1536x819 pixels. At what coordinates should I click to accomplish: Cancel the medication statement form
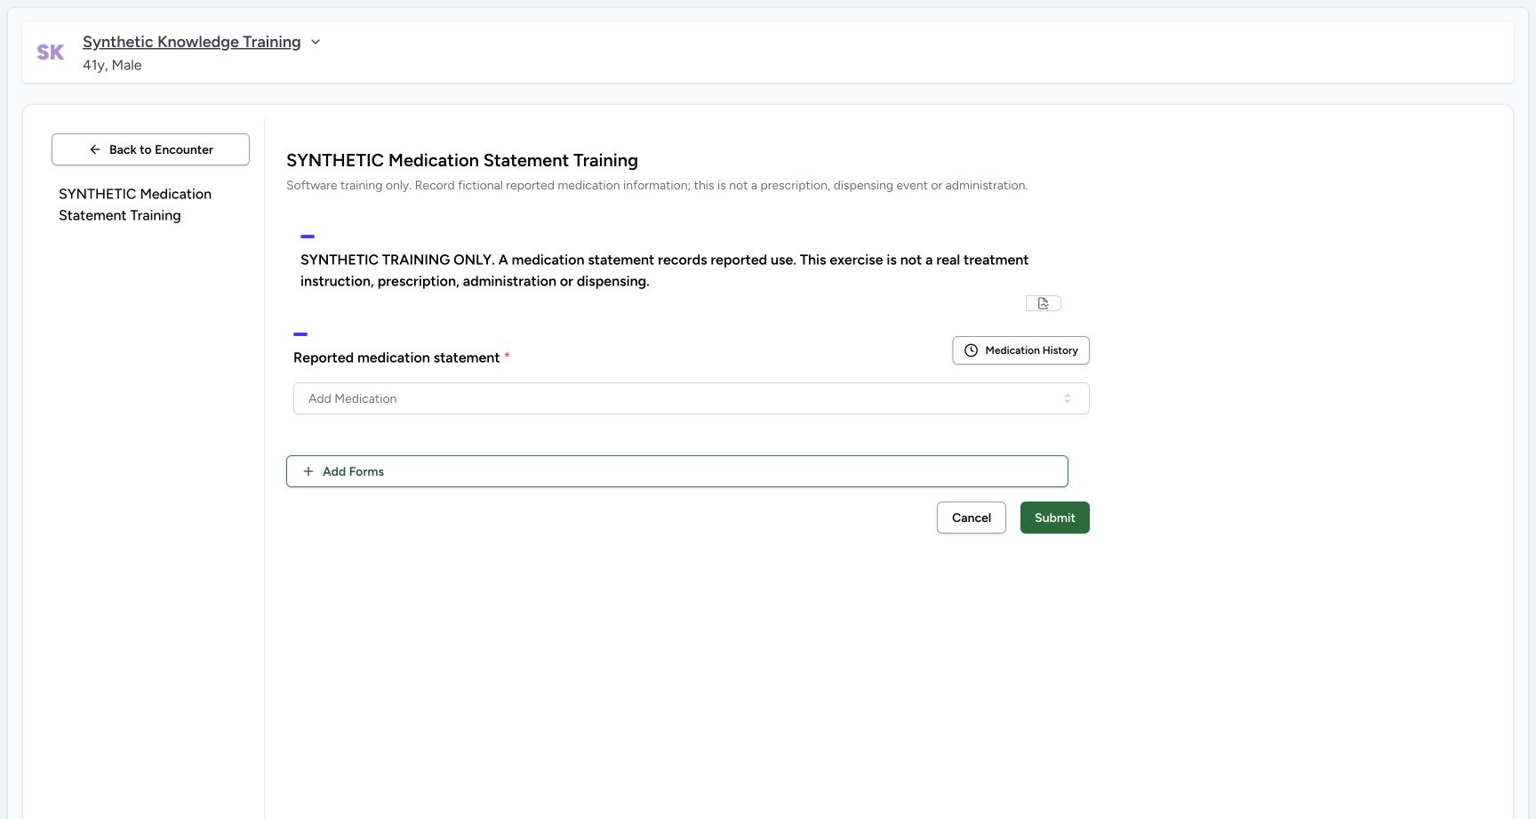click(x=971, y=518)
